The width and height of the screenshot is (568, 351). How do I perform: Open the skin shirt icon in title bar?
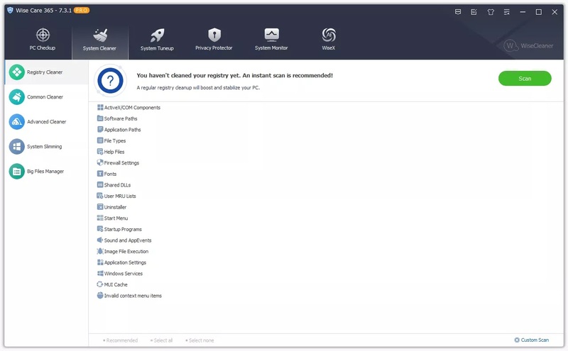(491, 12)
